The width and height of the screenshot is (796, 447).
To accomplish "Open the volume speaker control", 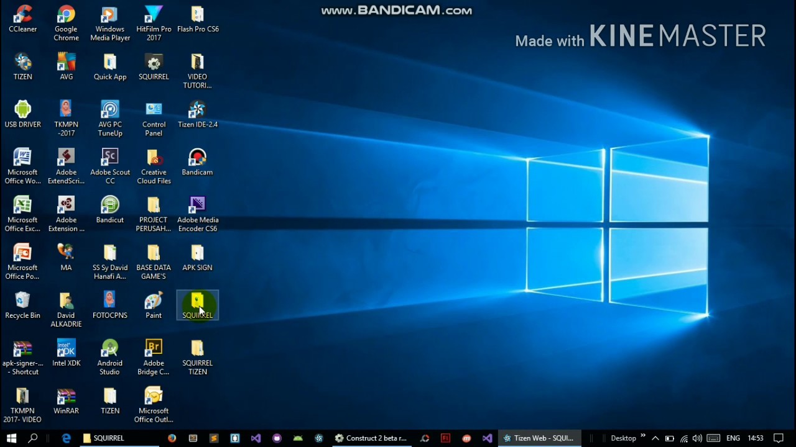I will pyautogui.click(x=697, y=438).
